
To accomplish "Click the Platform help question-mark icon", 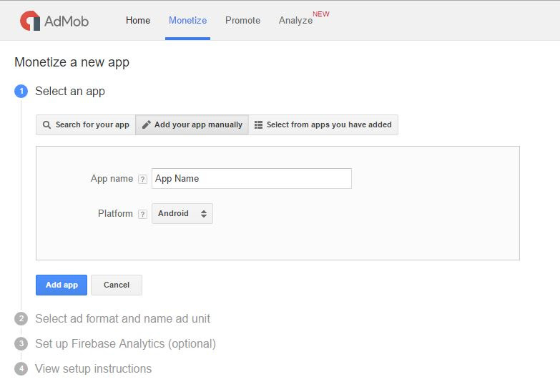I will (142, 214).
